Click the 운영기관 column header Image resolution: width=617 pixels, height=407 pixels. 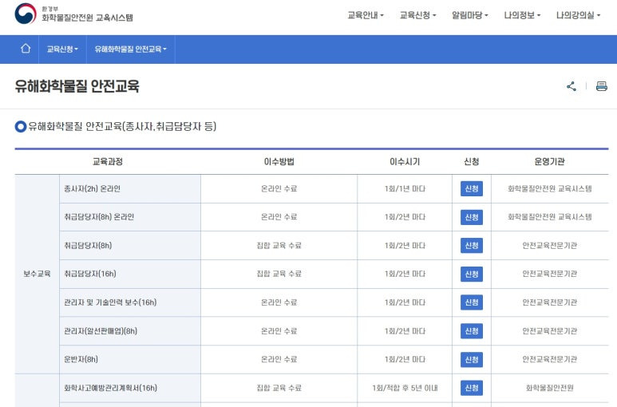click(549, 162)
